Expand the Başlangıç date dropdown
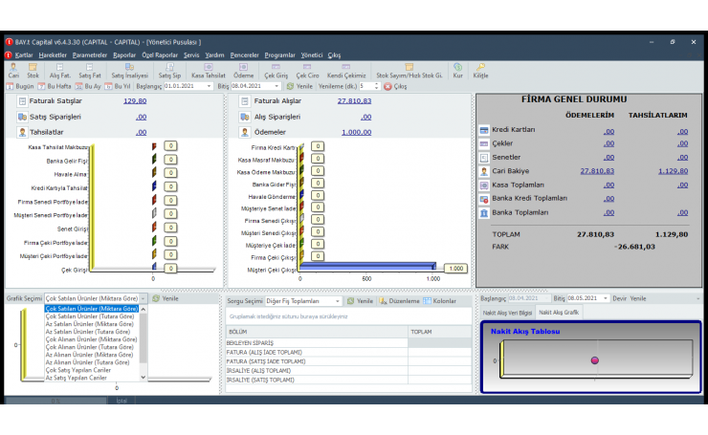This screenshot has height=435, width=708. 209,86
